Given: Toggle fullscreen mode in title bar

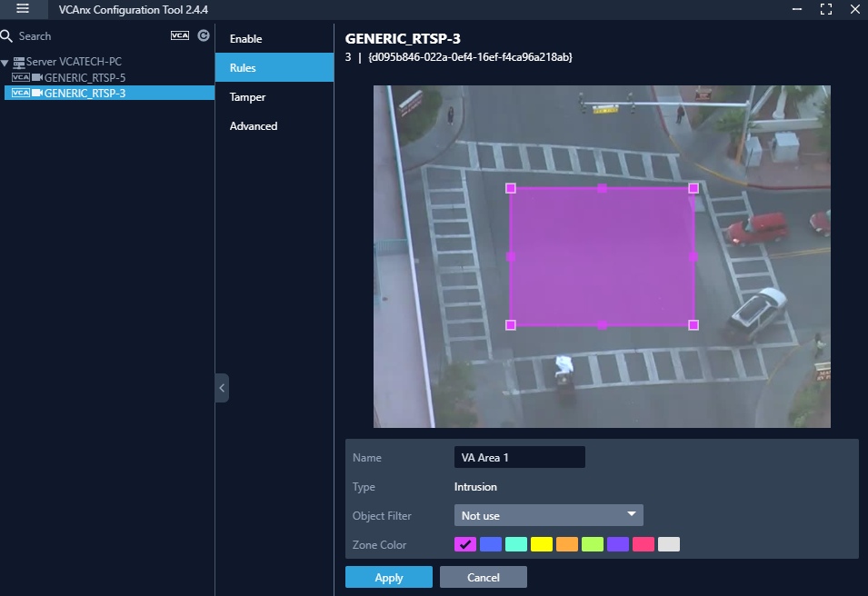Looking at the screenshot, I should (x=826, y=9).
